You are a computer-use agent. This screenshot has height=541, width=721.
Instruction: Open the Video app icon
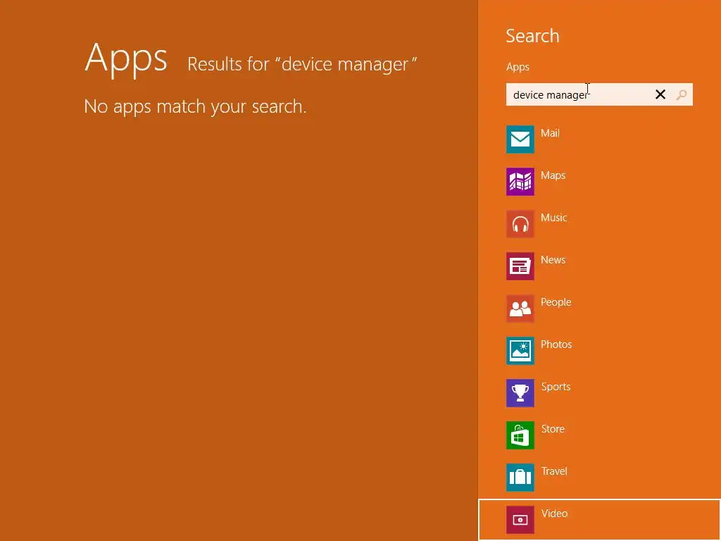[520, 520]
